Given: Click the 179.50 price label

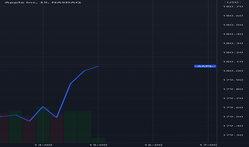Looking at the screenshot, I should (x=233, y=117).
